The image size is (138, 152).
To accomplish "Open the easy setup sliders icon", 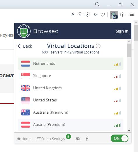I will click(x=132, y=15).
